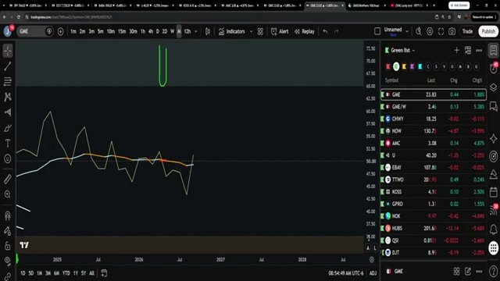
Task: Open the chart patterns drawing tools
Action: (8, 97)
